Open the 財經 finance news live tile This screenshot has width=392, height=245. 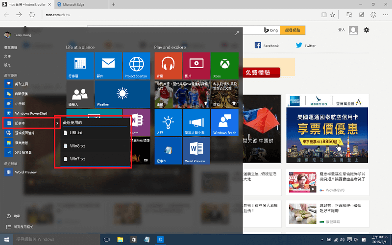click(225, 94)
